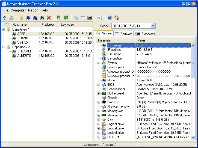This screenshot has width=198, height=148.
Task: Click the gear system info toolbar icon
Action: [x=76, y=18]
